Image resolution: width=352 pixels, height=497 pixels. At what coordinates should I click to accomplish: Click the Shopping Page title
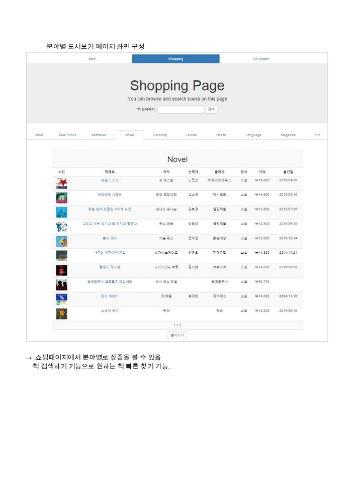coord(178,85)
